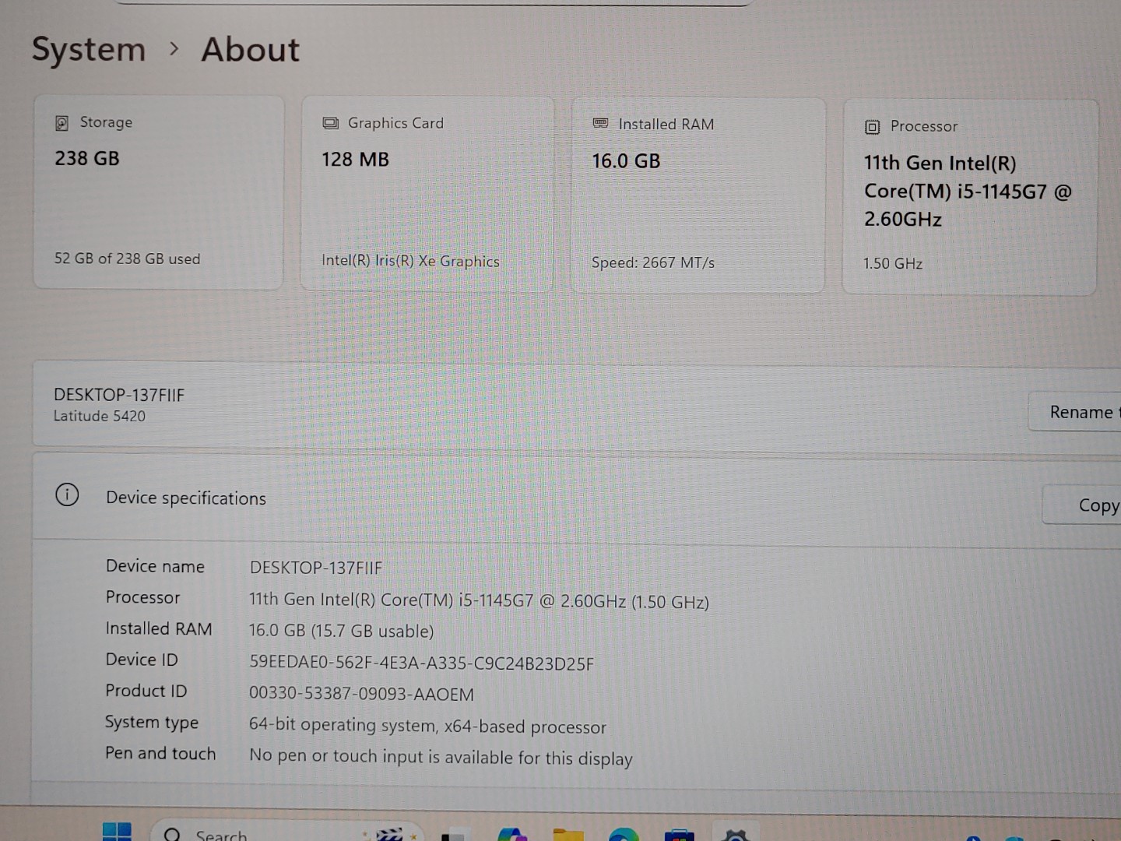The image size is (1121, 841).
Task: Open the Windows Start menu
Action: coord(117,833)
